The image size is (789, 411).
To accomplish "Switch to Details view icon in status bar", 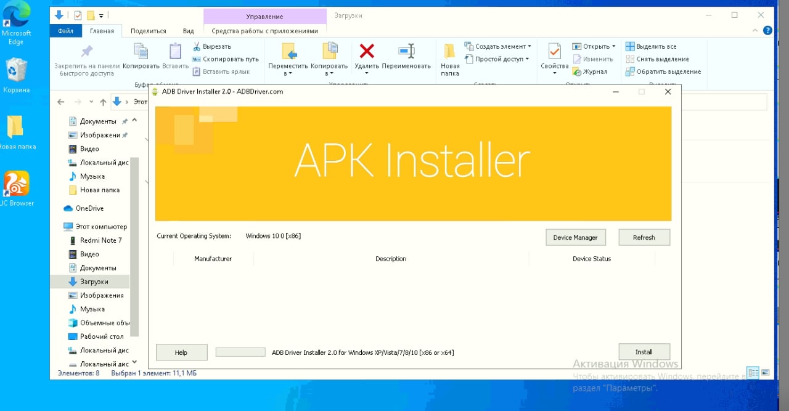I will tap(753, 373).
